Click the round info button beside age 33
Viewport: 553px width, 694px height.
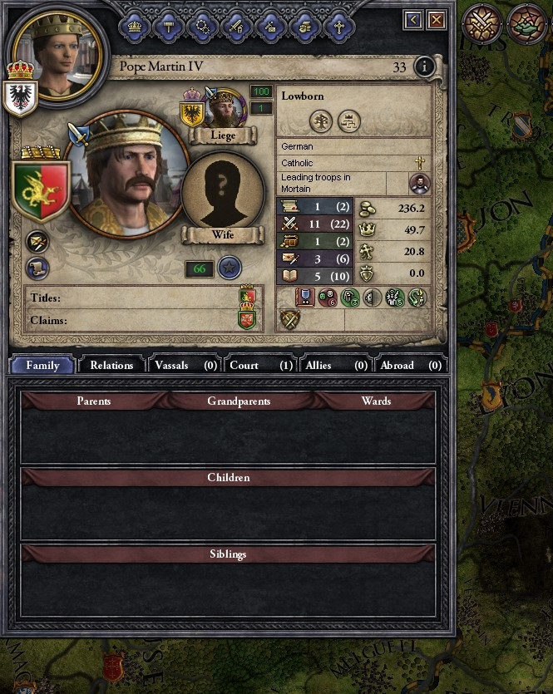[425, 66]
